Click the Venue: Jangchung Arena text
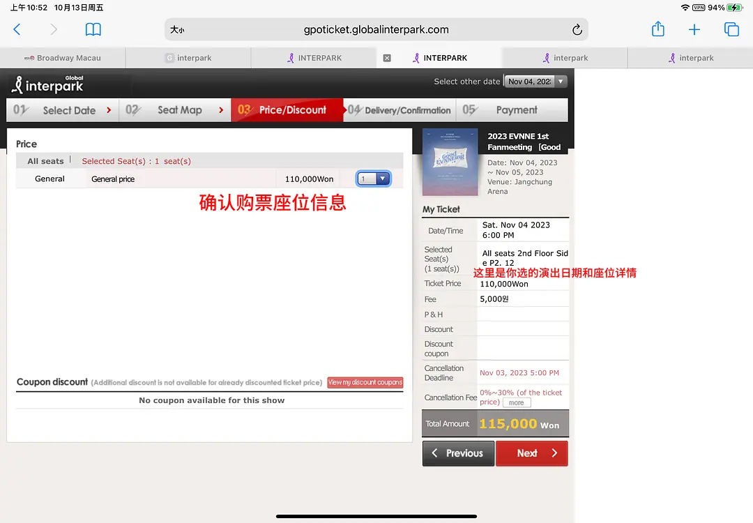753x523 pixels. (519, 186)
